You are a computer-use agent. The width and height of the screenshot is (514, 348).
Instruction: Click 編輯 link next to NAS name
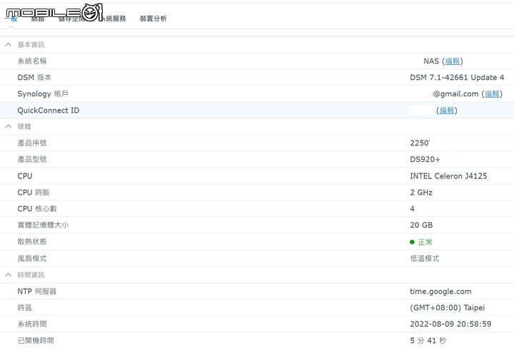click(453, 61)
